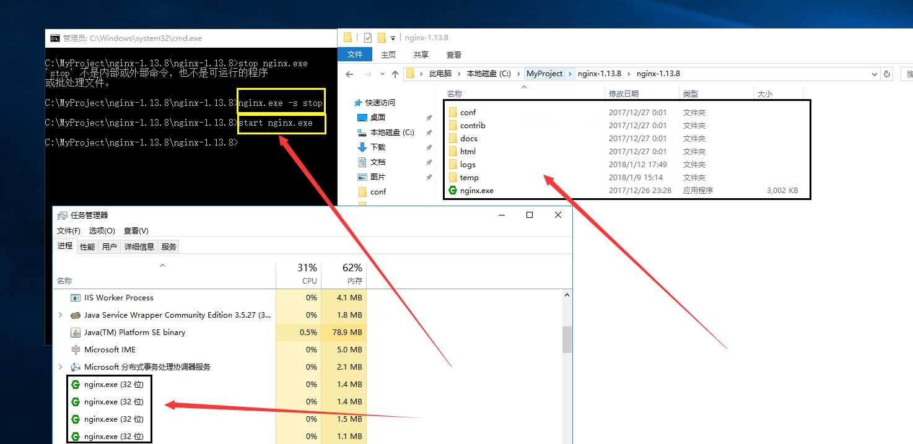
Task: Open 文档 in Explorer sidebar
Action: pos(378,162)
